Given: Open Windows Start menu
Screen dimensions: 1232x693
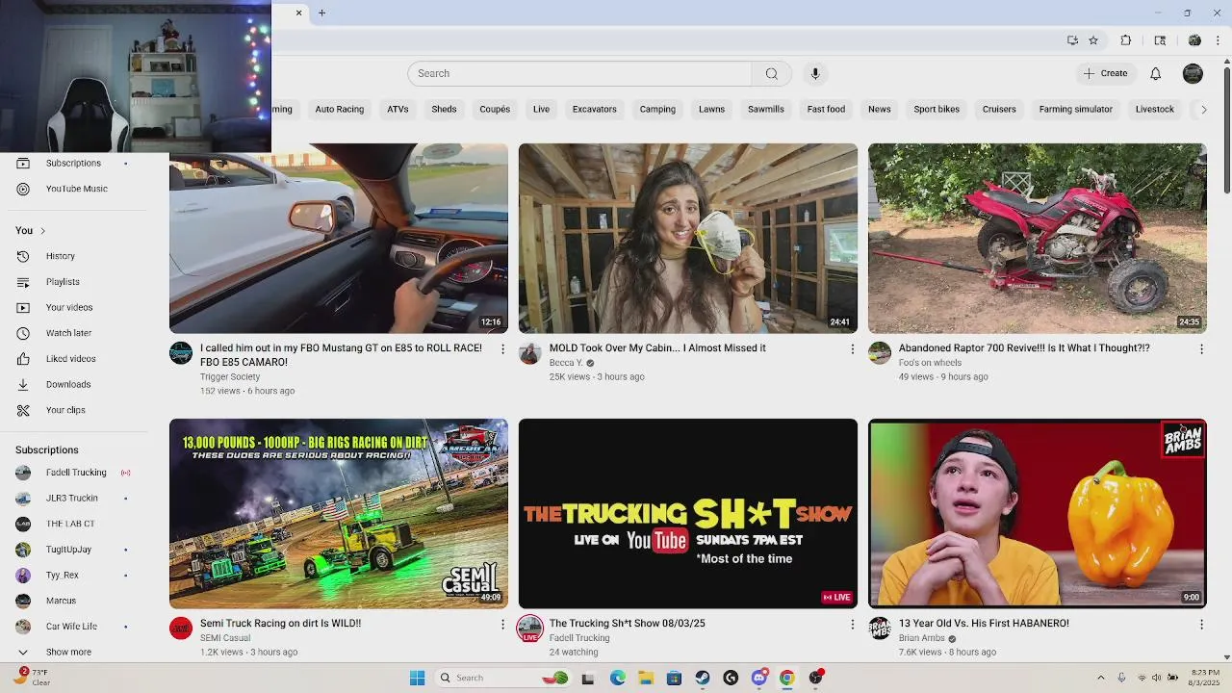Looking at the screenshot, I should click(417, 678).
